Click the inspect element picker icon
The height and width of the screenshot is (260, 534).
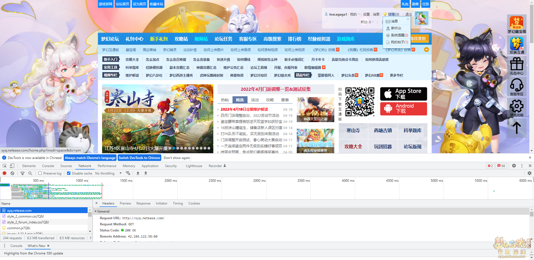pos(5,166)
